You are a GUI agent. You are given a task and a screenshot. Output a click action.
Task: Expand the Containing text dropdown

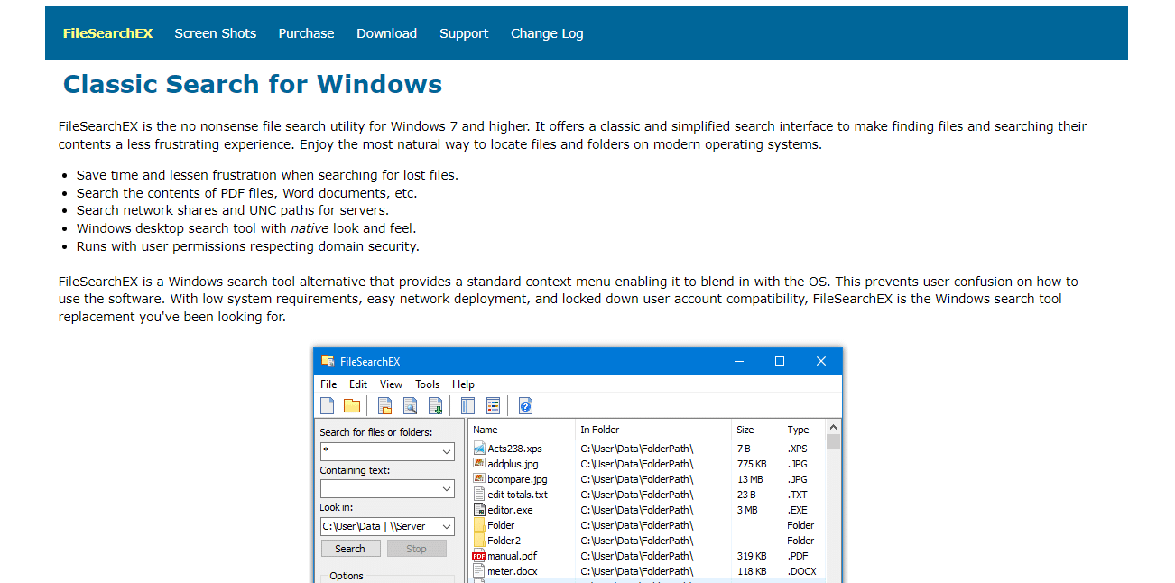(447, 489)
